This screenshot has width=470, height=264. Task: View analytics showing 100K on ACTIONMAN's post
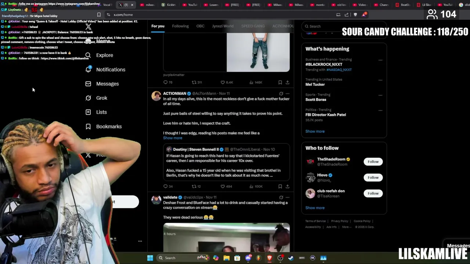[256, 186]
